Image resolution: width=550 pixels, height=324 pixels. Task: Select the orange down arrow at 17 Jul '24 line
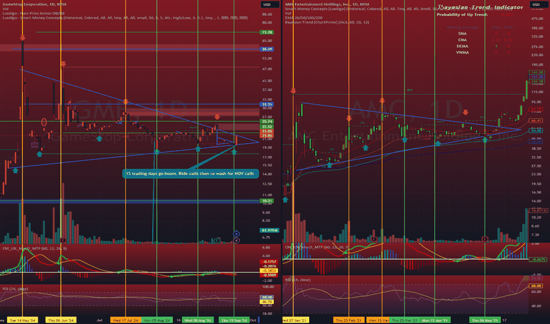pyautogui.click(x=126, y=101)
